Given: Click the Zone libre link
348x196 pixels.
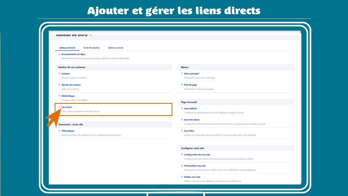Looking at the screenshot, I should (x=189, y=131).
